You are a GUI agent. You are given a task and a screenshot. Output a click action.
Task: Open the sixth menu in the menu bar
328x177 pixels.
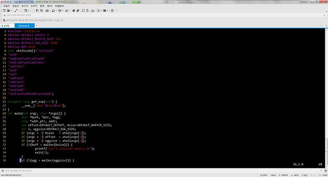[x=50, y=6]
